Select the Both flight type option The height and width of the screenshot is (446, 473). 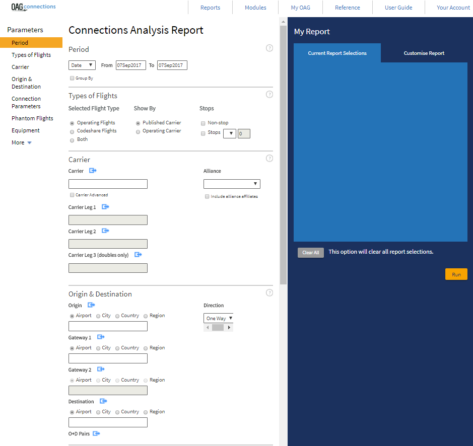tap(72, 140)
